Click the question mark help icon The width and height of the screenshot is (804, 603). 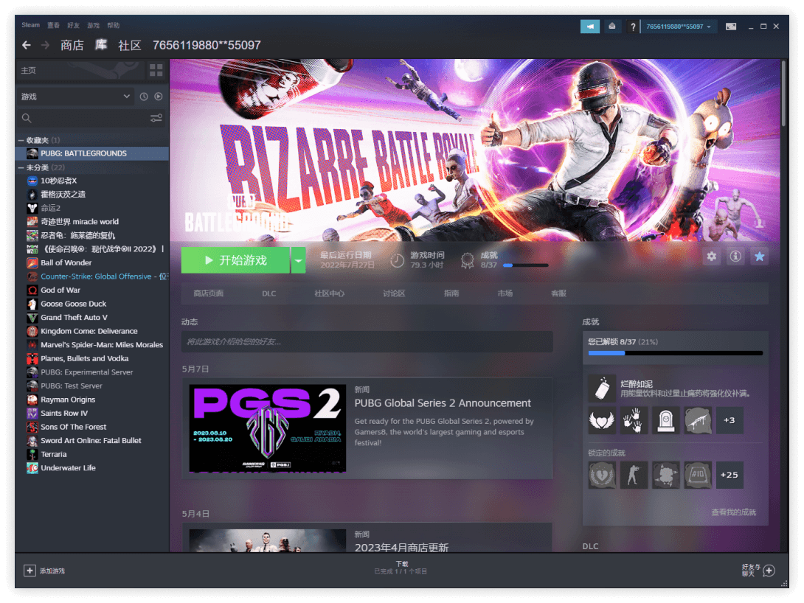[633, 27]
